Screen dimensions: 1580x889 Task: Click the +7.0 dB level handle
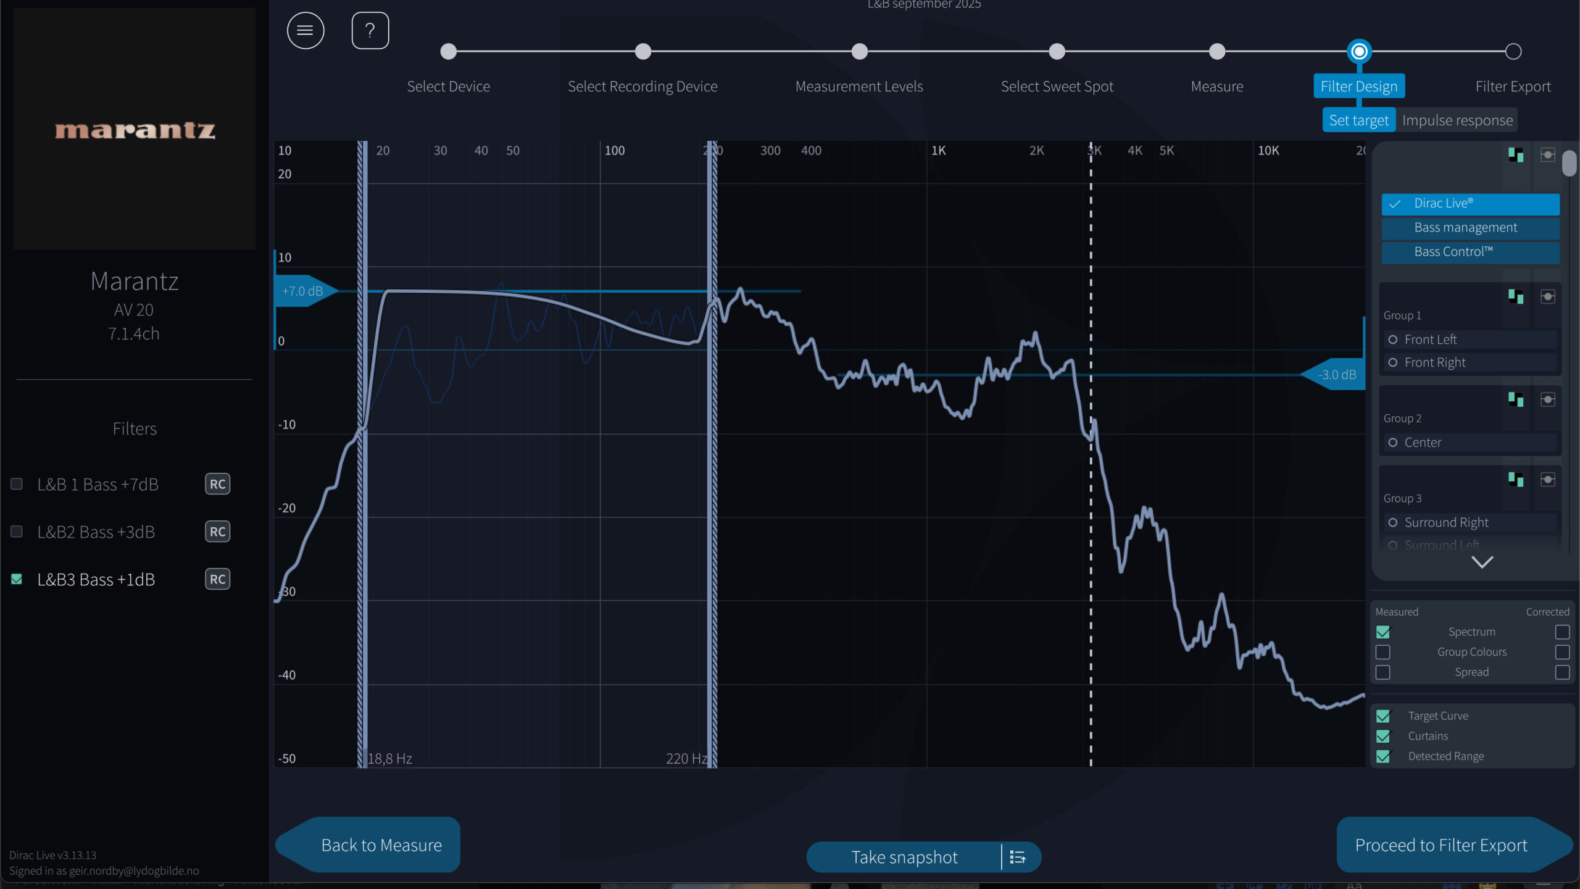(304, 291)
